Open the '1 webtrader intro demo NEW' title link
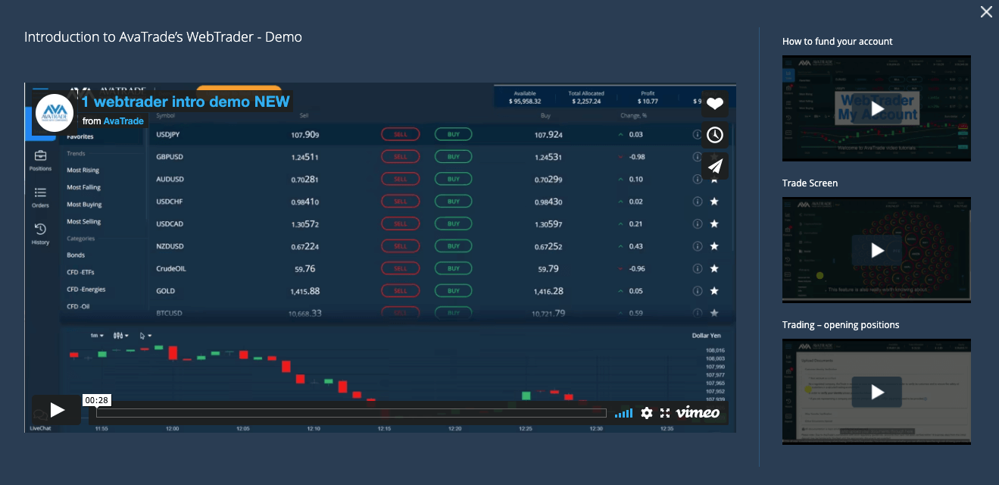The width and height of the screenshot is (999, 485). (x=186, y=102)
